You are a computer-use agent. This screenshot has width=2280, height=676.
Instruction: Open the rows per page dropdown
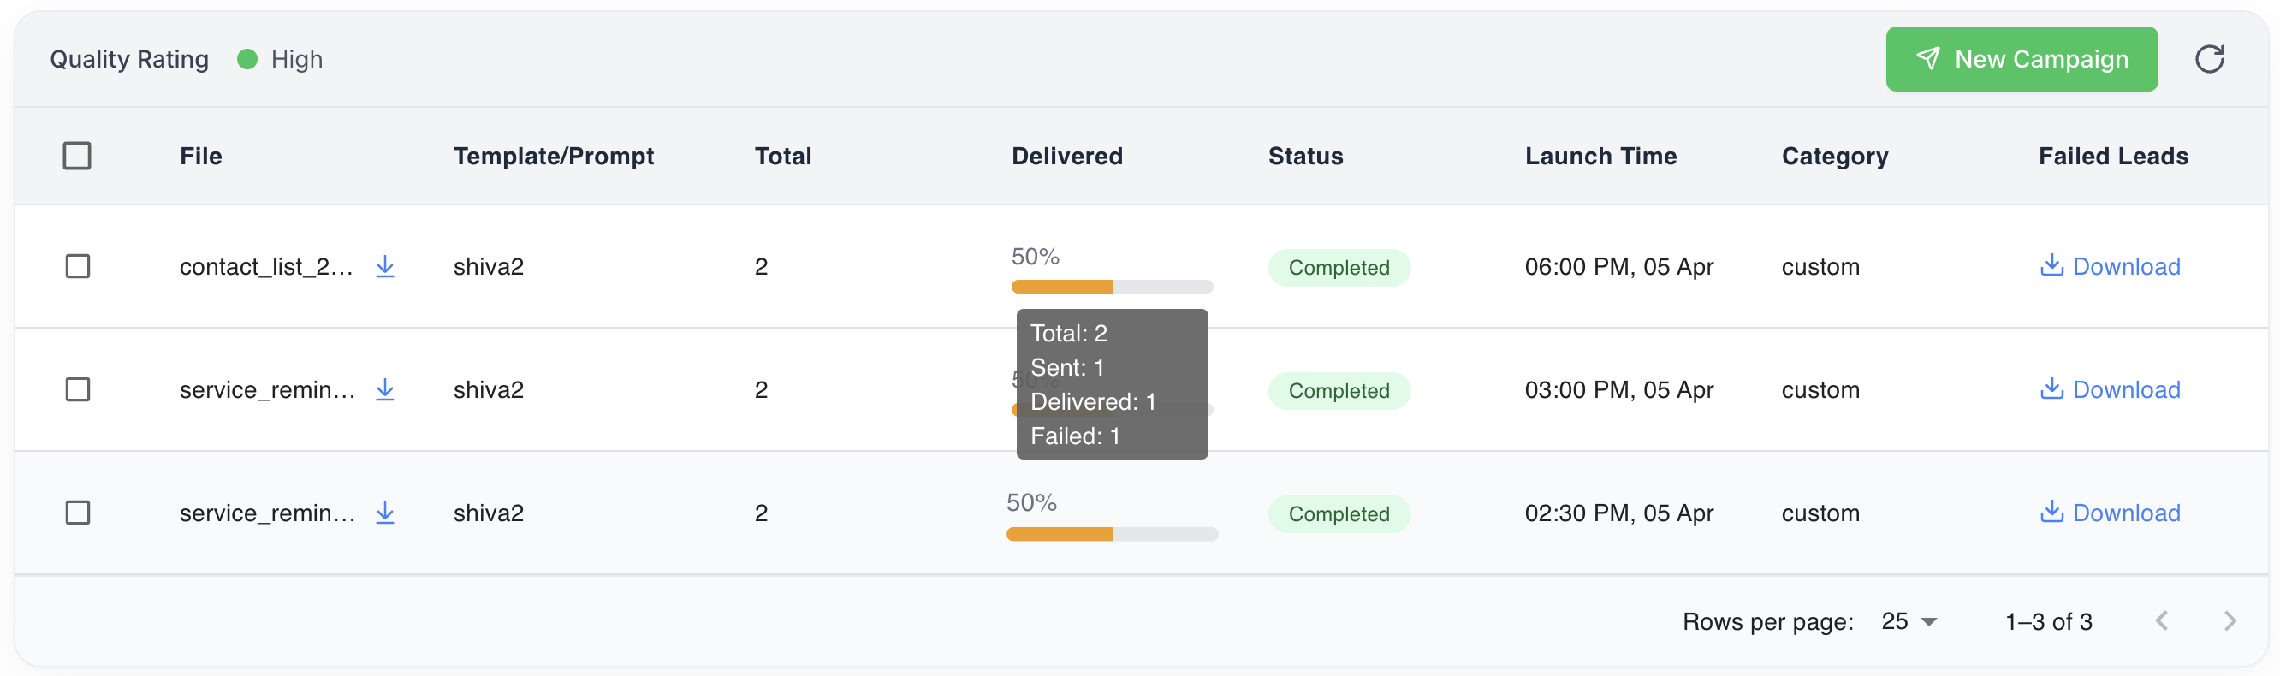(x=1909, y=621)
